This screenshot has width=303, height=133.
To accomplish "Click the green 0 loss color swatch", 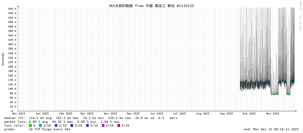I will pyautogui.click(x=31, y=125).
